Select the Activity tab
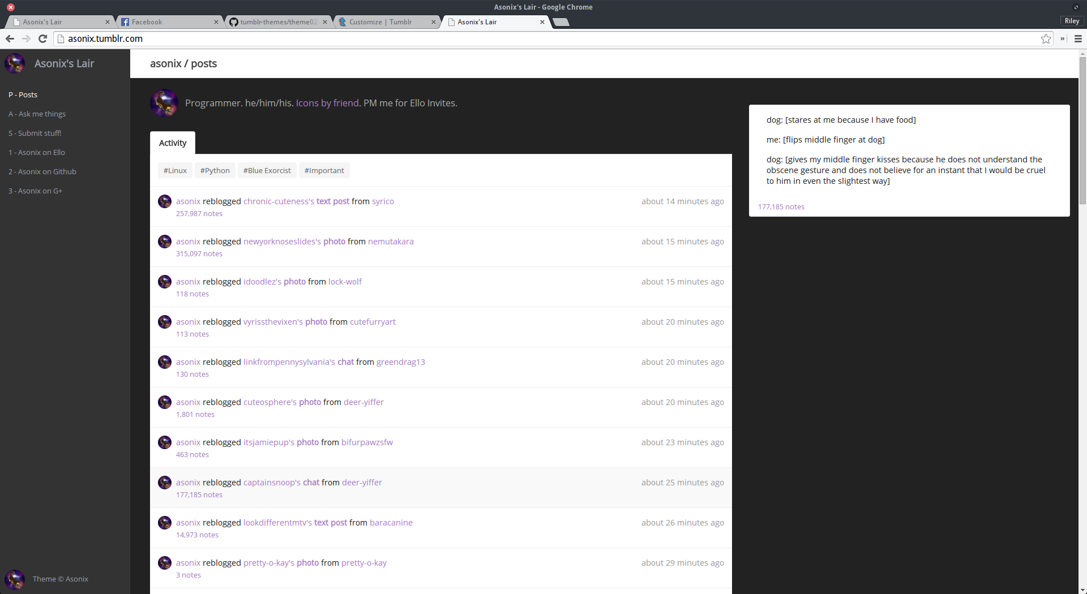 (173, 143)
